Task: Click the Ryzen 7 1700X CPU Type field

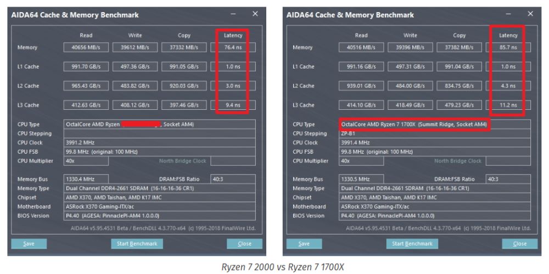Action: coord(434,125)
